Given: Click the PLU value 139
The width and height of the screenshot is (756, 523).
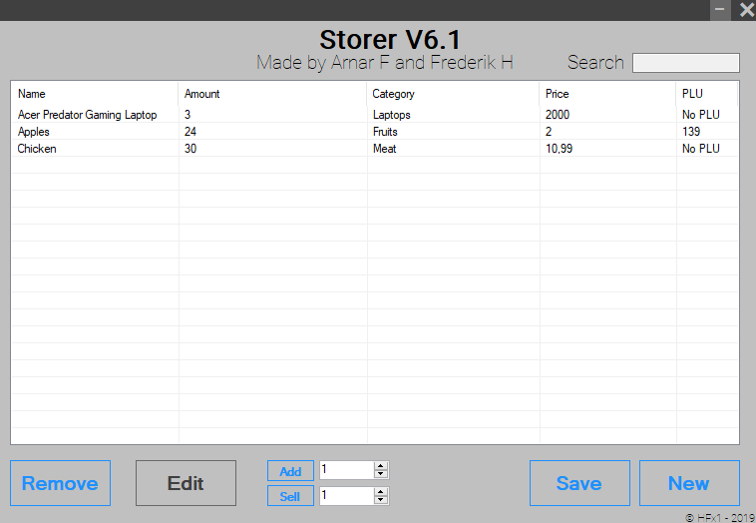Looking at the screenshot, I should coord(691,131).
